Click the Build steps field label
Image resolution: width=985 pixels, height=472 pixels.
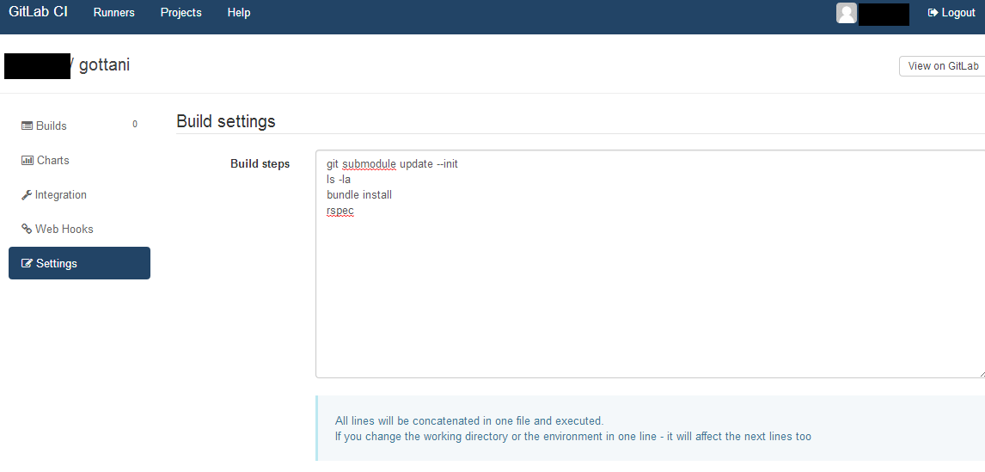(x=260, y=164)
